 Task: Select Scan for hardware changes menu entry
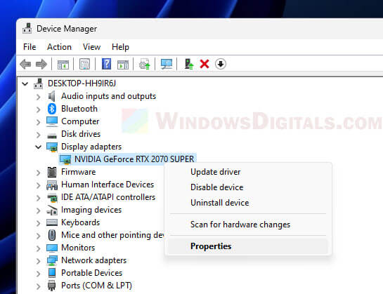tap(248, 225)
